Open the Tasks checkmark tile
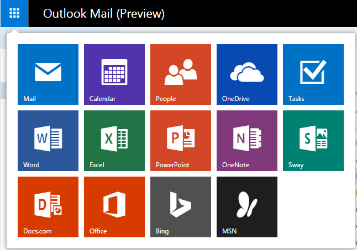Image resolution: width=357 pixels, height=250 pixels. (x=313, y=74)
